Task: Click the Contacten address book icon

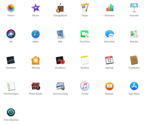Action: click(x=134, y=60)
